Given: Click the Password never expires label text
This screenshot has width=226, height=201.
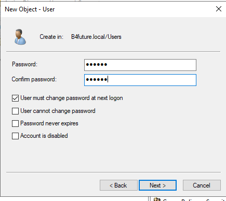Looking at the screenshot, I should pyautogui.click(x=49, y=123).
